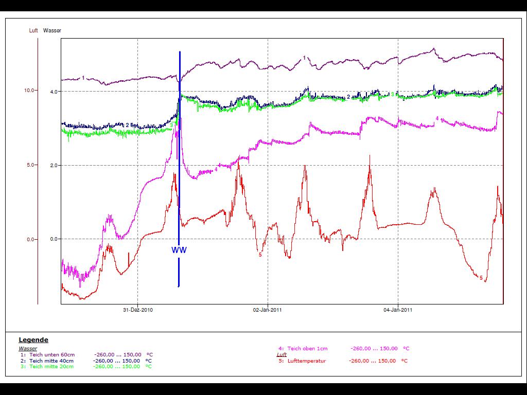527x395 pixels.
Task: Select the magenta Teich oben 1cm entry
Action: [307, 349]
